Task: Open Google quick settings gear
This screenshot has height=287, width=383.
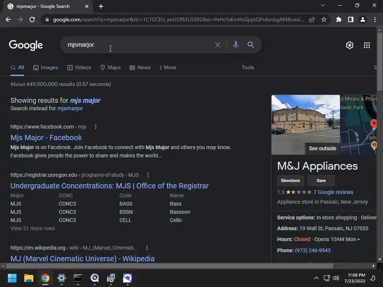Action: click(350, 45)
